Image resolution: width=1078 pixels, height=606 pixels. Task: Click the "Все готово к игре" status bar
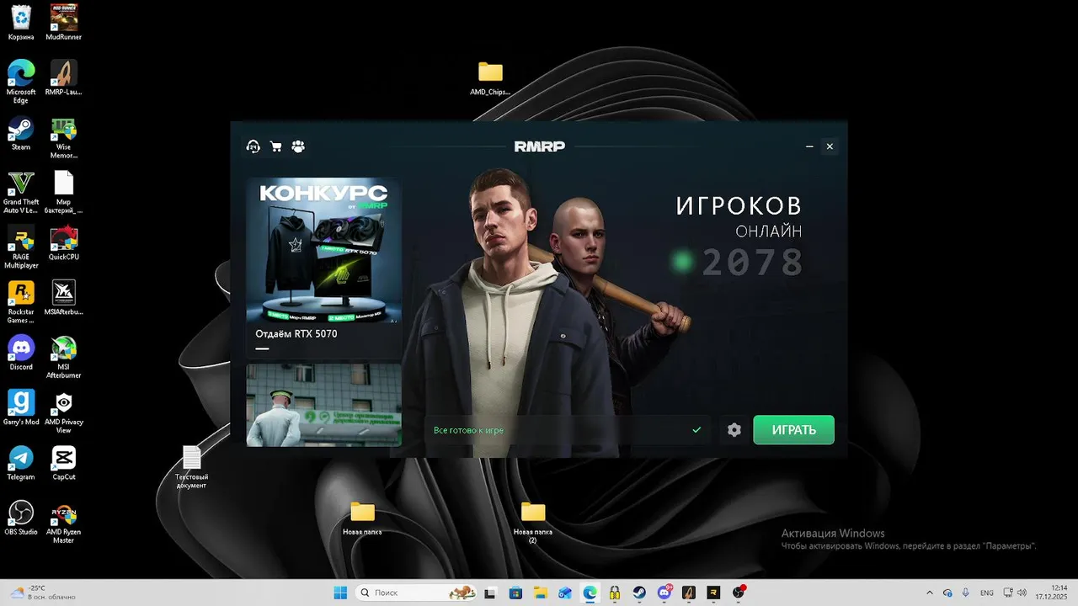click(566, 430)
